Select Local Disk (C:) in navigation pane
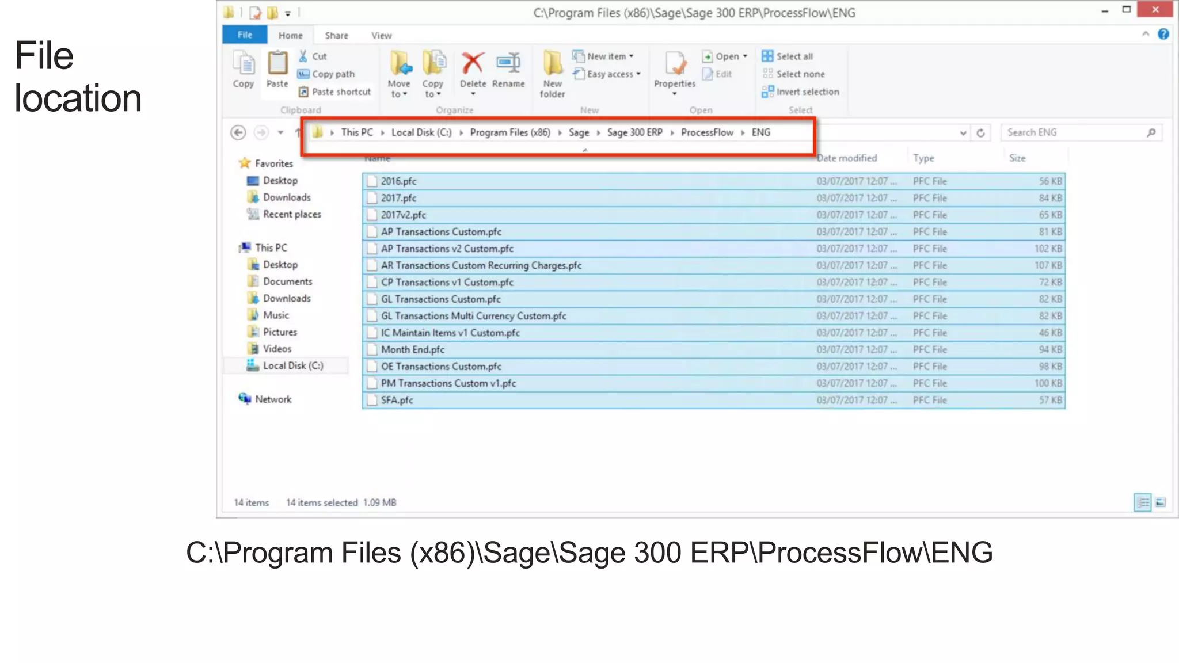This screenshot has width=1179, height=663. (x=292, y=365)
